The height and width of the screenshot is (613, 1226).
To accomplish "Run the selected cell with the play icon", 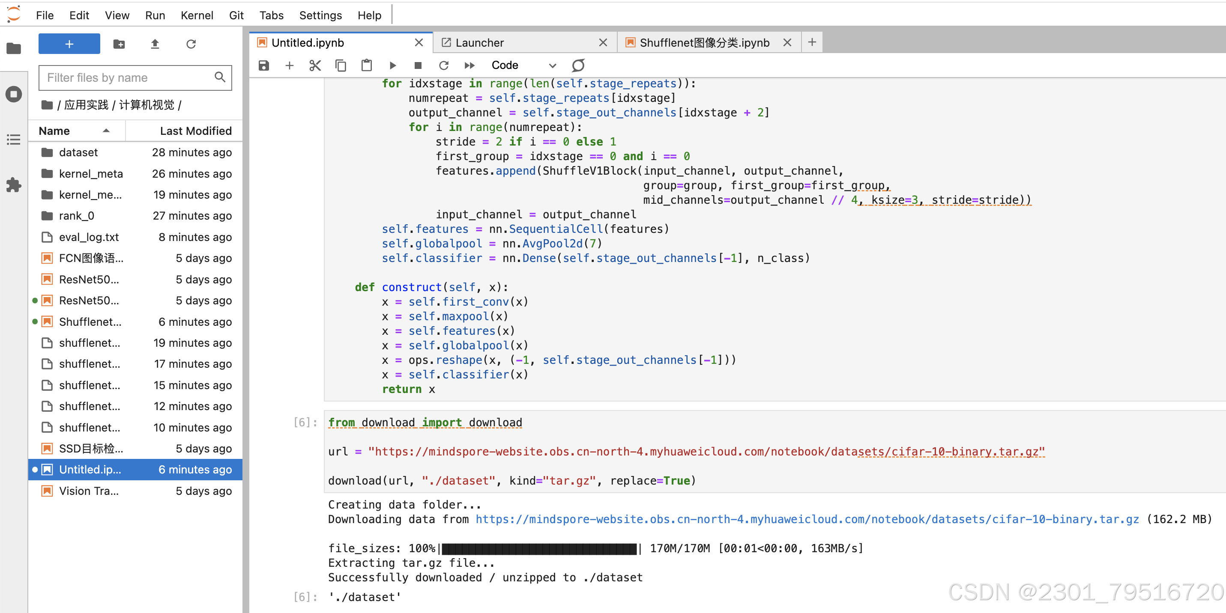I will click(392, 65).
